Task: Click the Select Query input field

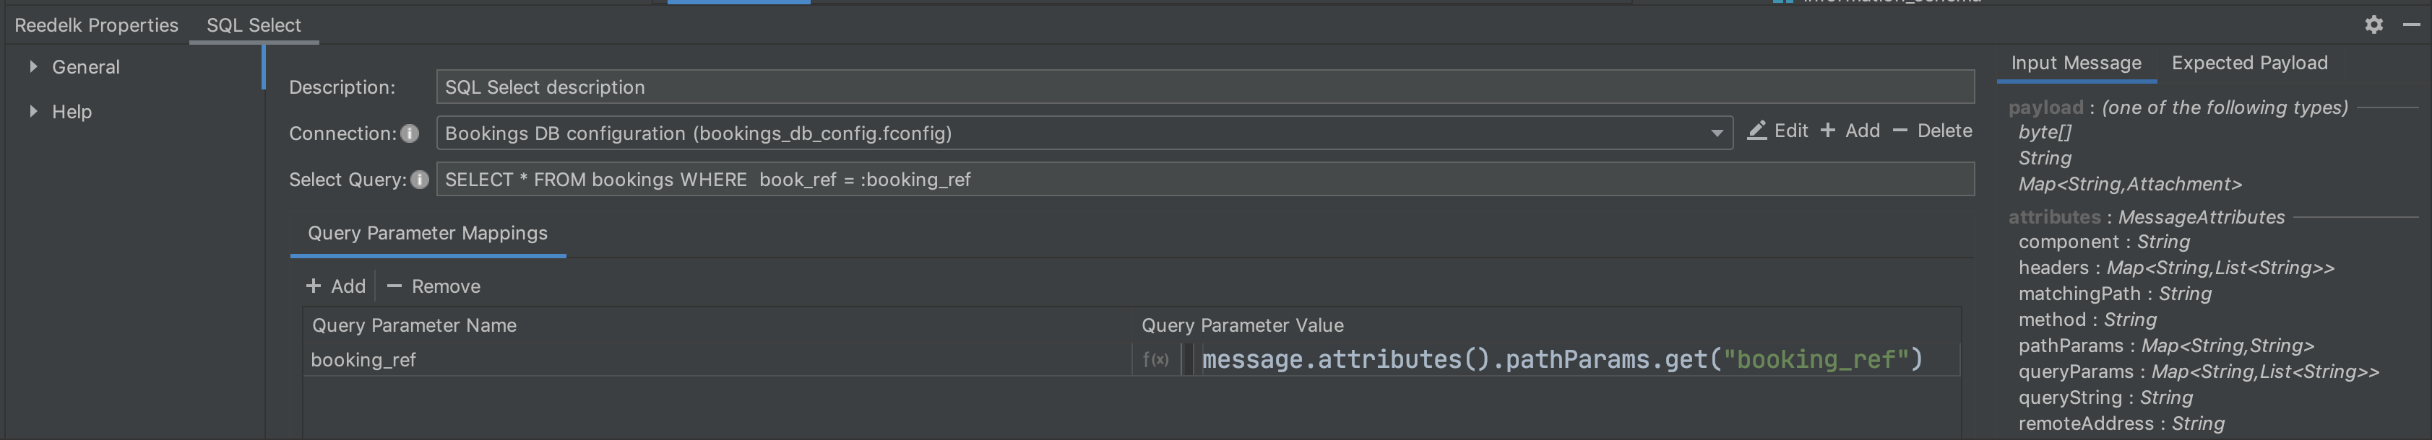Action: tap(1204, 180)
